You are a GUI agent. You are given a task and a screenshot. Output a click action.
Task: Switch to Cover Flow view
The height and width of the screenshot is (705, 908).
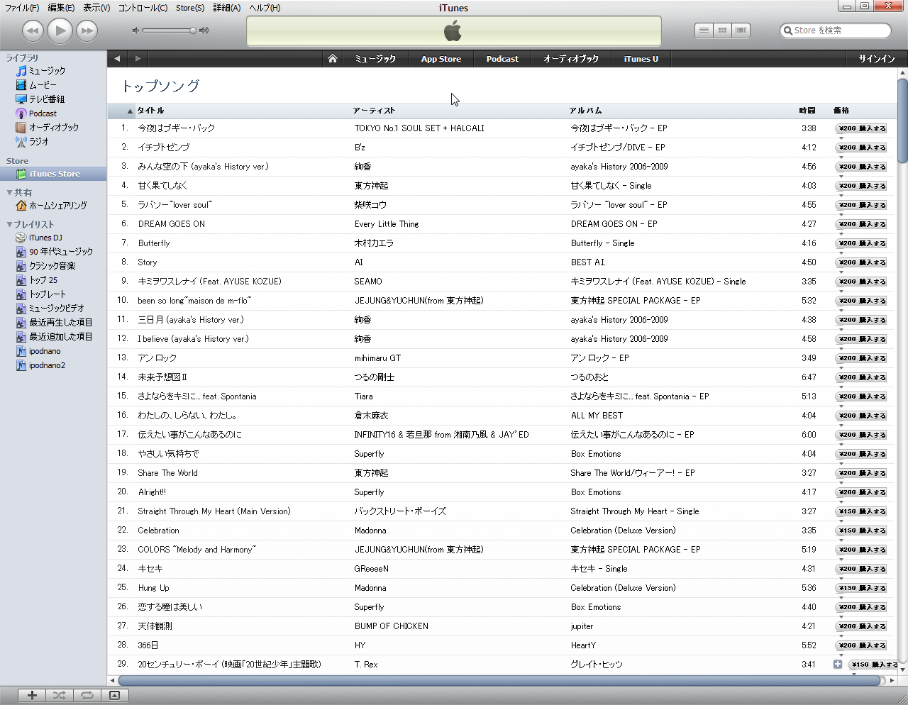coord(741,30)
